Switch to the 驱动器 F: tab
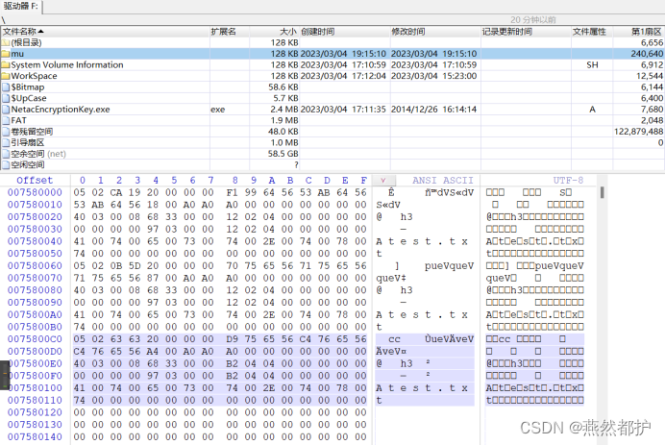The image size is (665, 445). coord(21,6)
